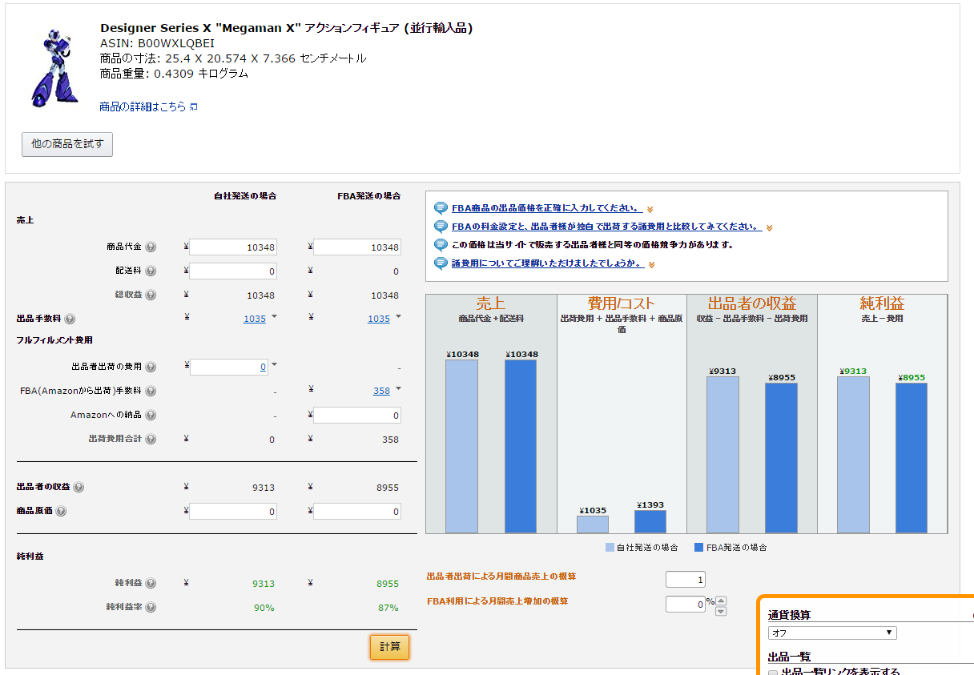Focus self-ship 商品代金 field showing 10348

[x=233, y=247]
